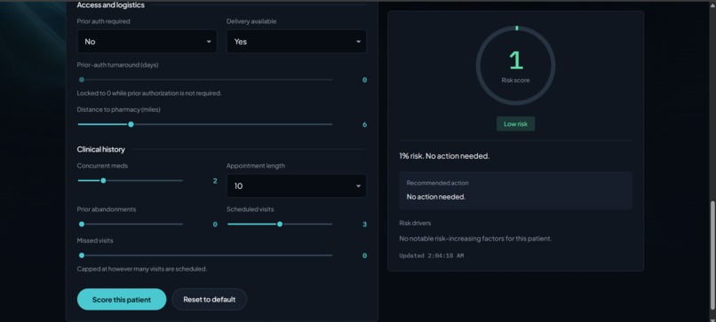Click the 'Updated 2:04:18 AM' timestamp

(x=432, y=255)
